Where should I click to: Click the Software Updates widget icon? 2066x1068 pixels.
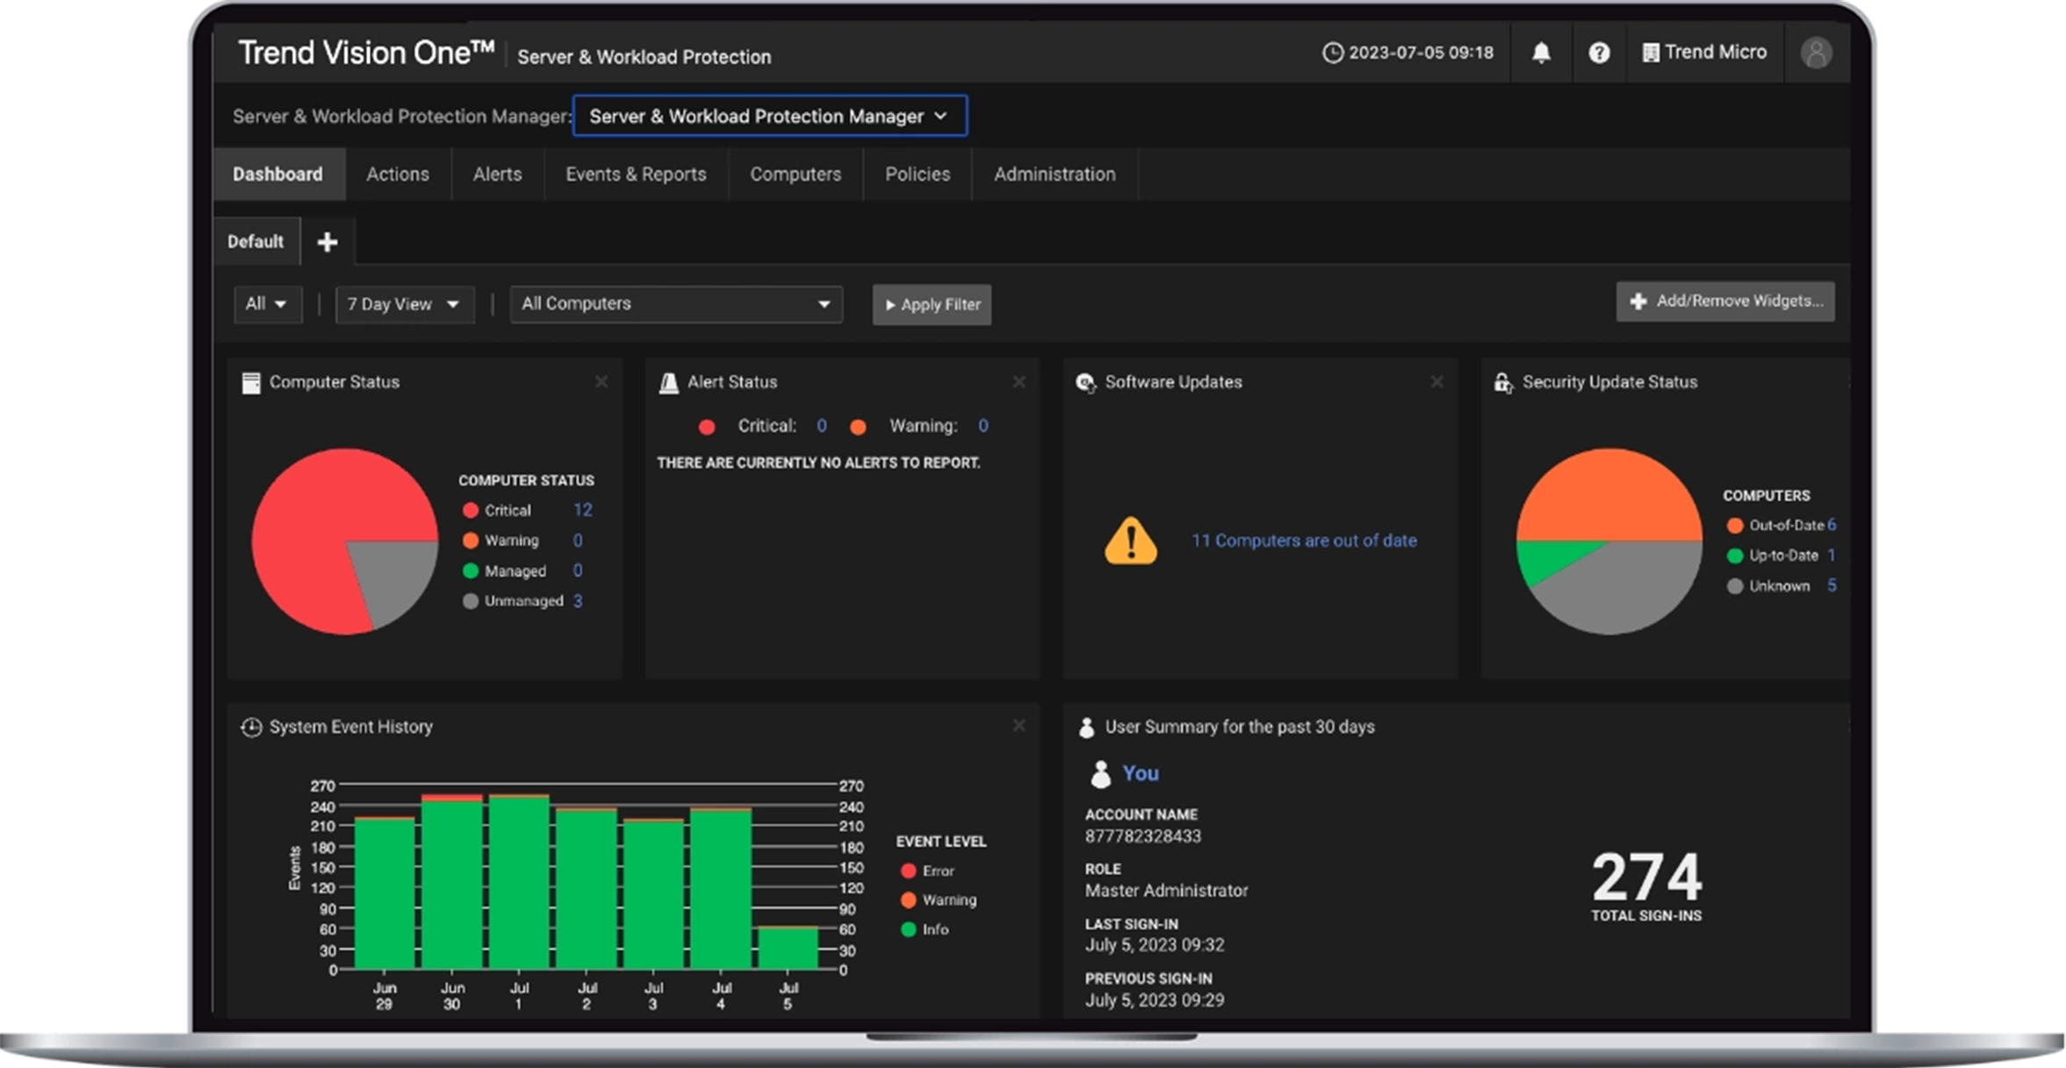coord(1085,383)
